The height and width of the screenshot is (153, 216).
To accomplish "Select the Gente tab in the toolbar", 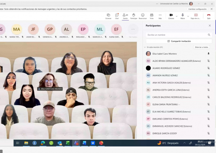I will [125, 16].
